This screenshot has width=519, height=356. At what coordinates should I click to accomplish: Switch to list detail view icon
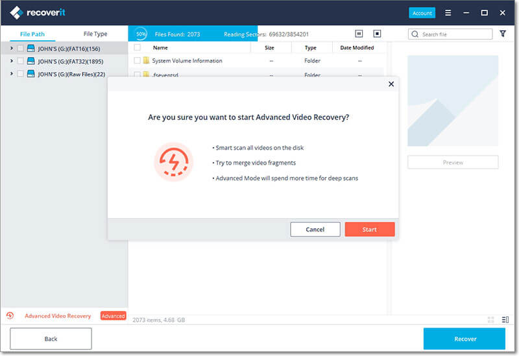(505, 320)
